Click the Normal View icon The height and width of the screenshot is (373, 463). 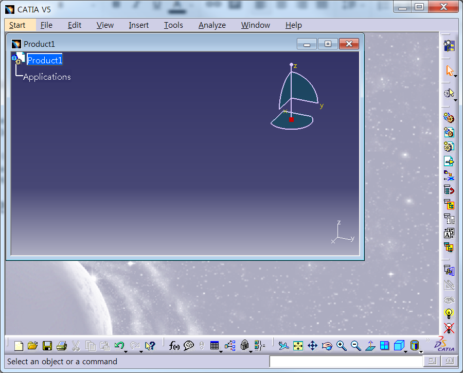pos(370,346)
